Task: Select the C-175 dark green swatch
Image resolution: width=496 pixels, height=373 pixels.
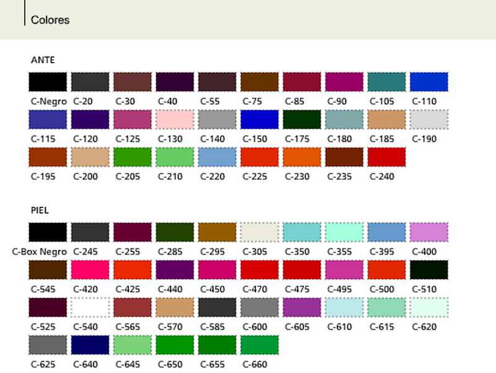Action: tap(302, 120)
